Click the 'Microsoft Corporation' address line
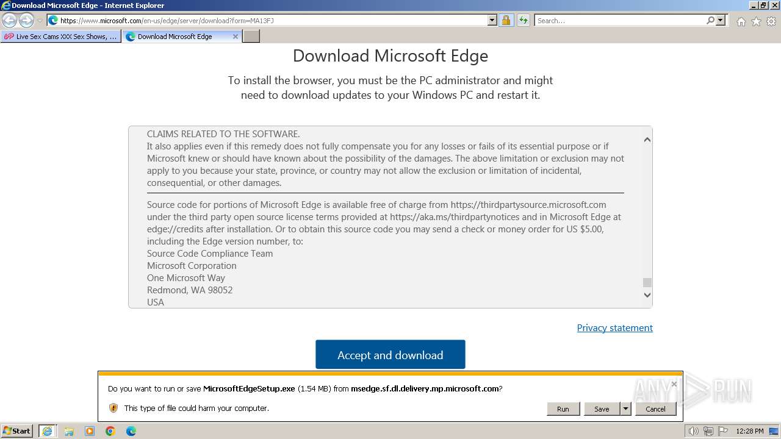 tap(192, 266)
